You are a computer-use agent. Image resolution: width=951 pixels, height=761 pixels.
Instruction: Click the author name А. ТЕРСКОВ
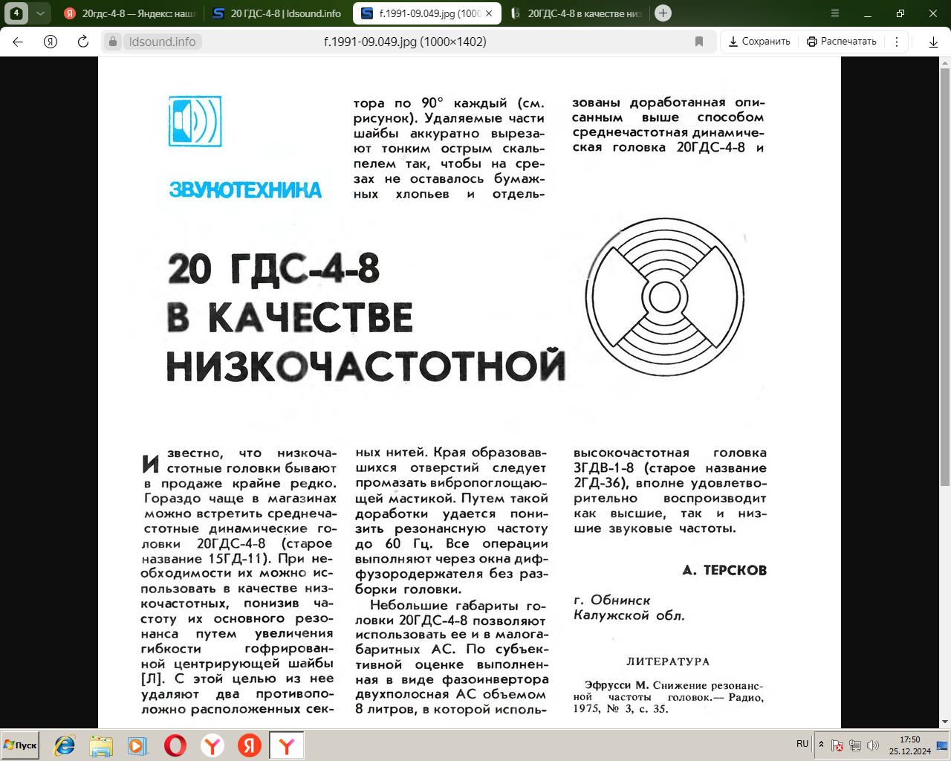[724, 570]
